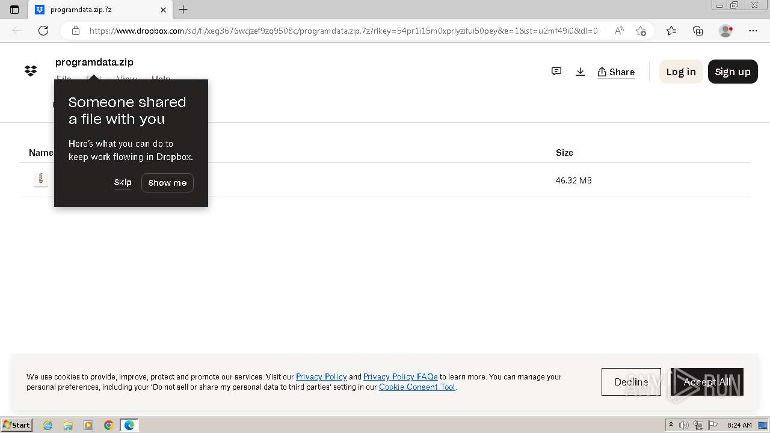The width and height of the screenshot is (770, 433).
Task: Show hidden system tray icons
Action: click(671, 425)
